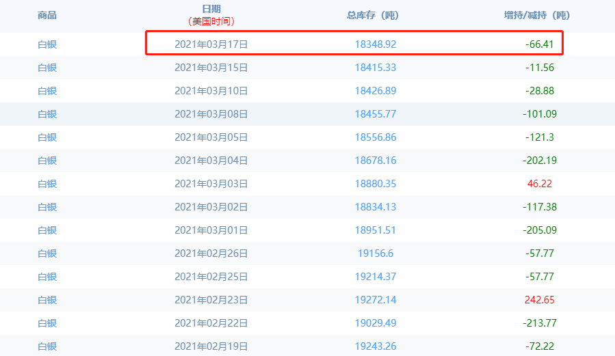Click the 日期 column header
This screenshot has height=356, width=615.
(211, 9)
